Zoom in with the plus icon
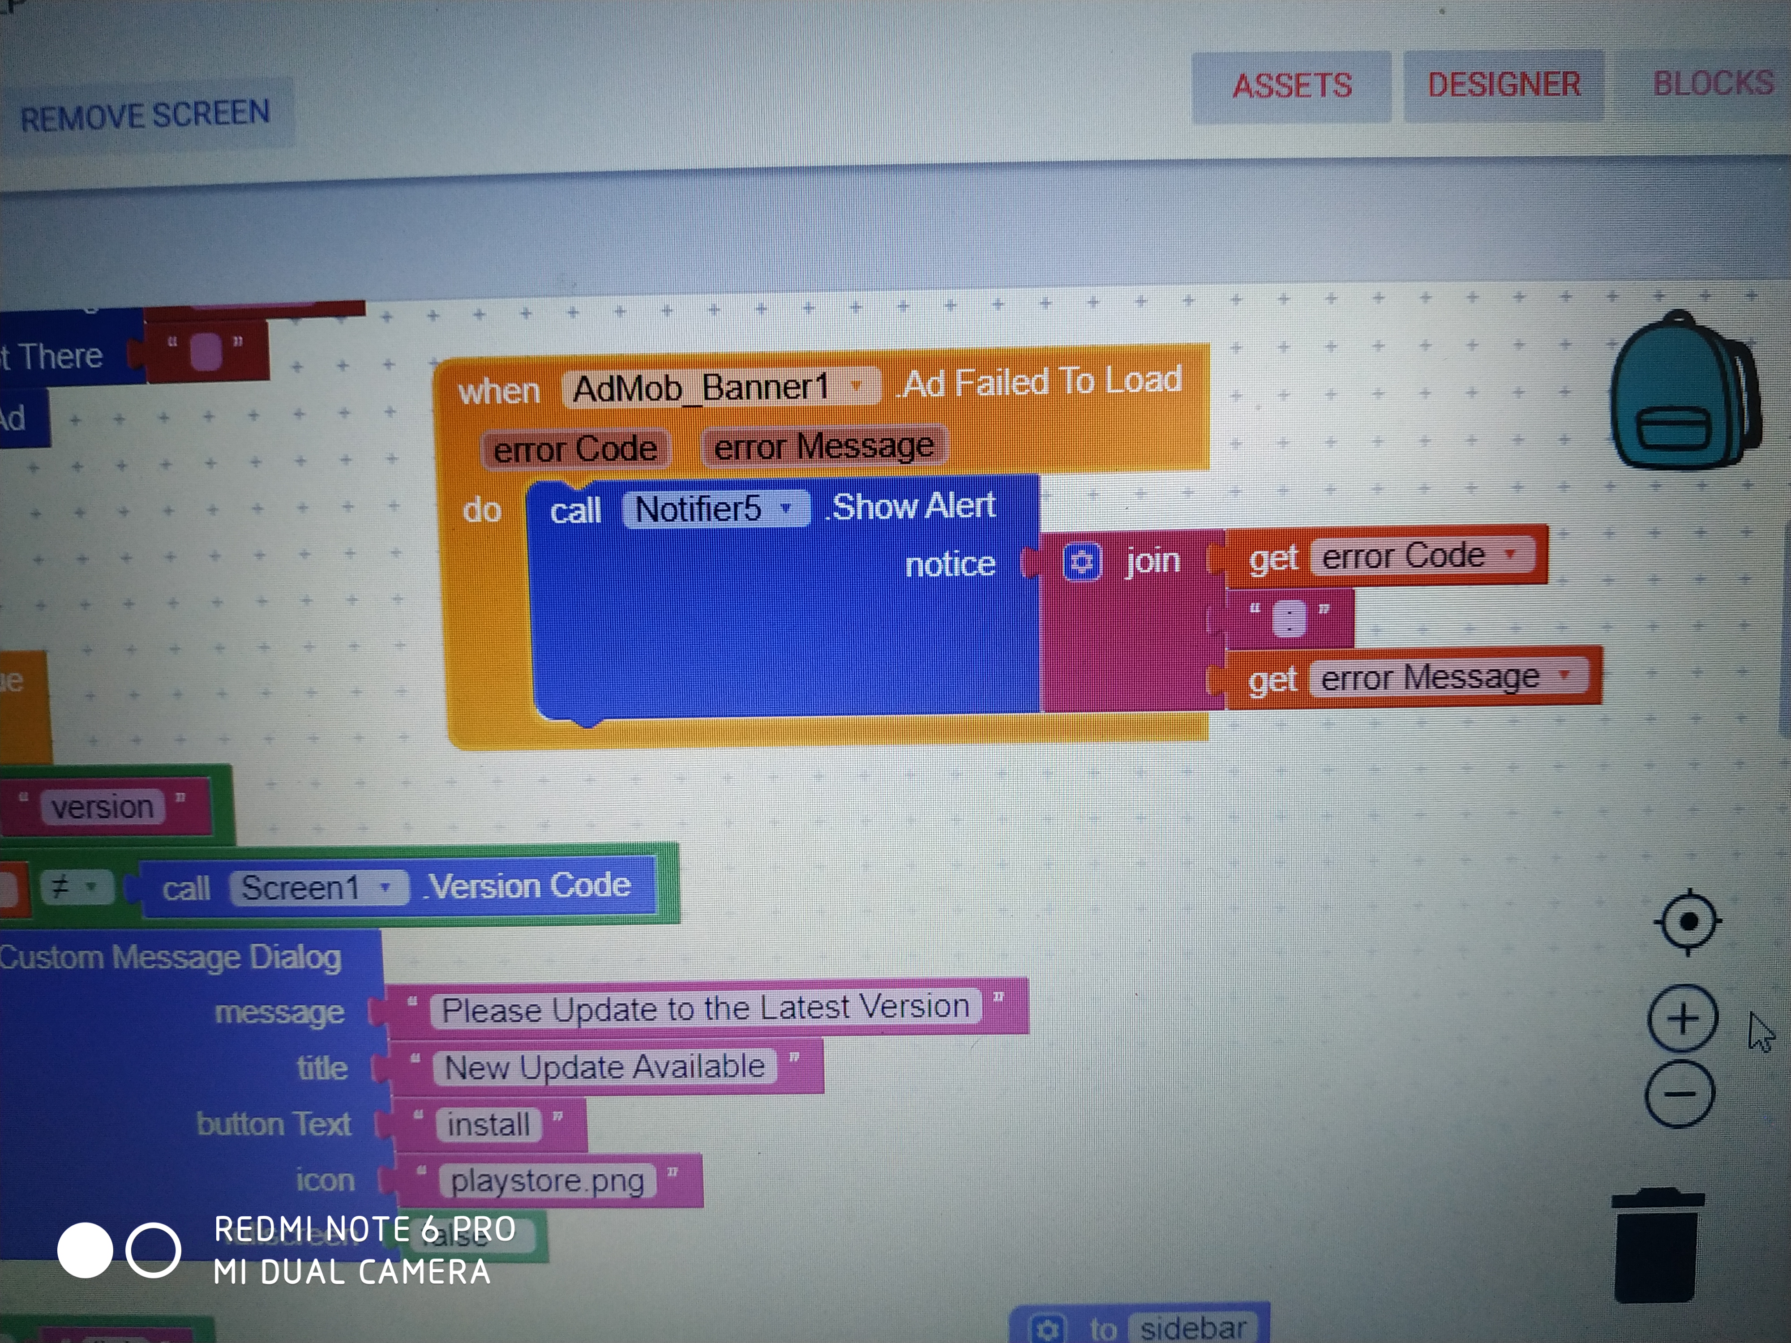This screenshot has width=1791, height=1343. (x=1683, y=1018)
